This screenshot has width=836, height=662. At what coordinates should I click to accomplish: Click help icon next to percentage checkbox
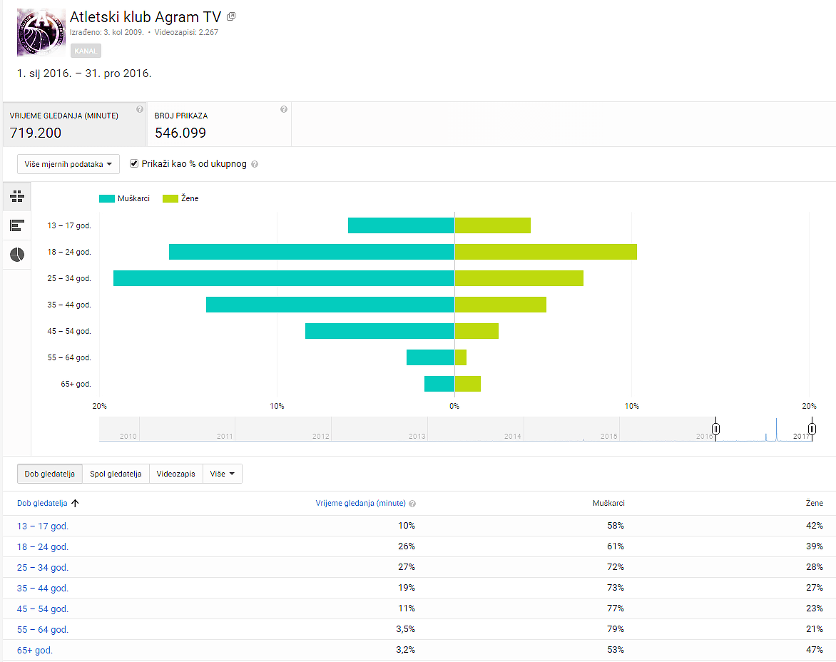pos(255,164)
